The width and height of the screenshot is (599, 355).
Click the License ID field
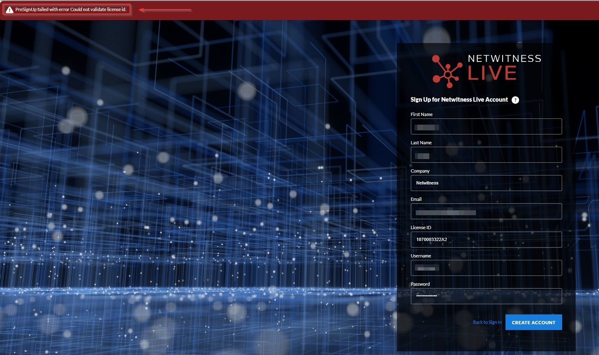click(486, 240)
